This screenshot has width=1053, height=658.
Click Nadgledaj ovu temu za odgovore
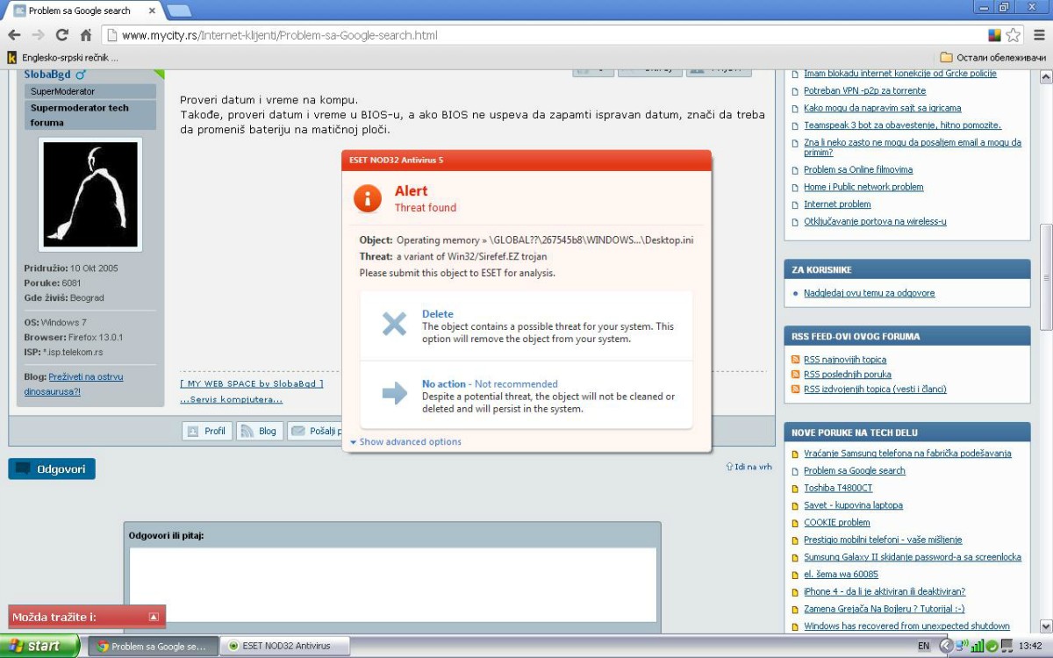[869, 293]
